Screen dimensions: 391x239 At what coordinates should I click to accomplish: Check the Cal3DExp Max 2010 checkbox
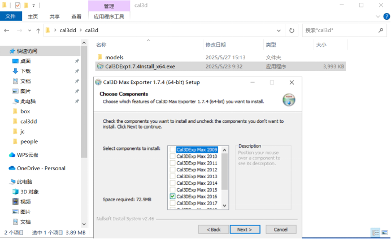pyautogui.click(x=172, y=157)
